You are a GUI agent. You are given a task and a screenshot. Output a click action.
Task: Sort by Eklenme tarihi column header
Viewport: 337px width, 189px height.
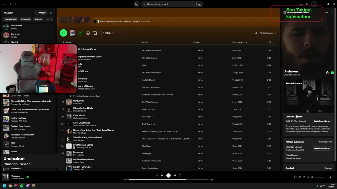tap(240, 42)
